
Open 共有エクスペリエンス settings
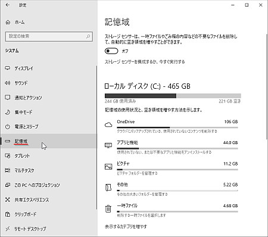pyautogui.click(x=49, y=199)
